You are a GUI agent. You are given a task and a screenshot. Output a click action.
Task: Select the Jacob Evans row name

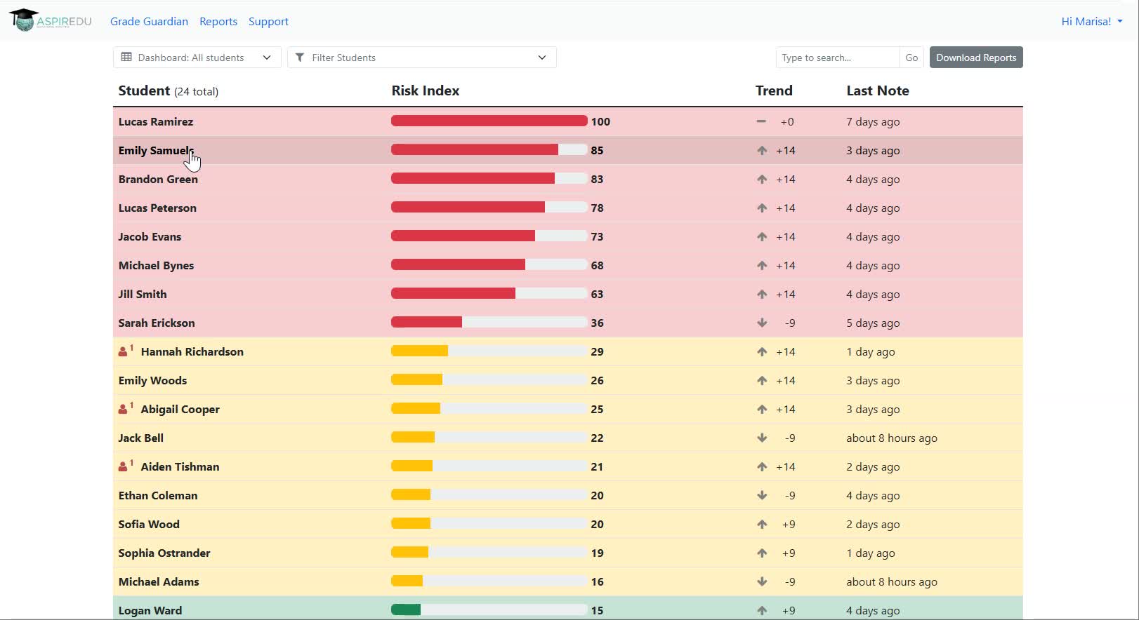(x=150, y=236)
